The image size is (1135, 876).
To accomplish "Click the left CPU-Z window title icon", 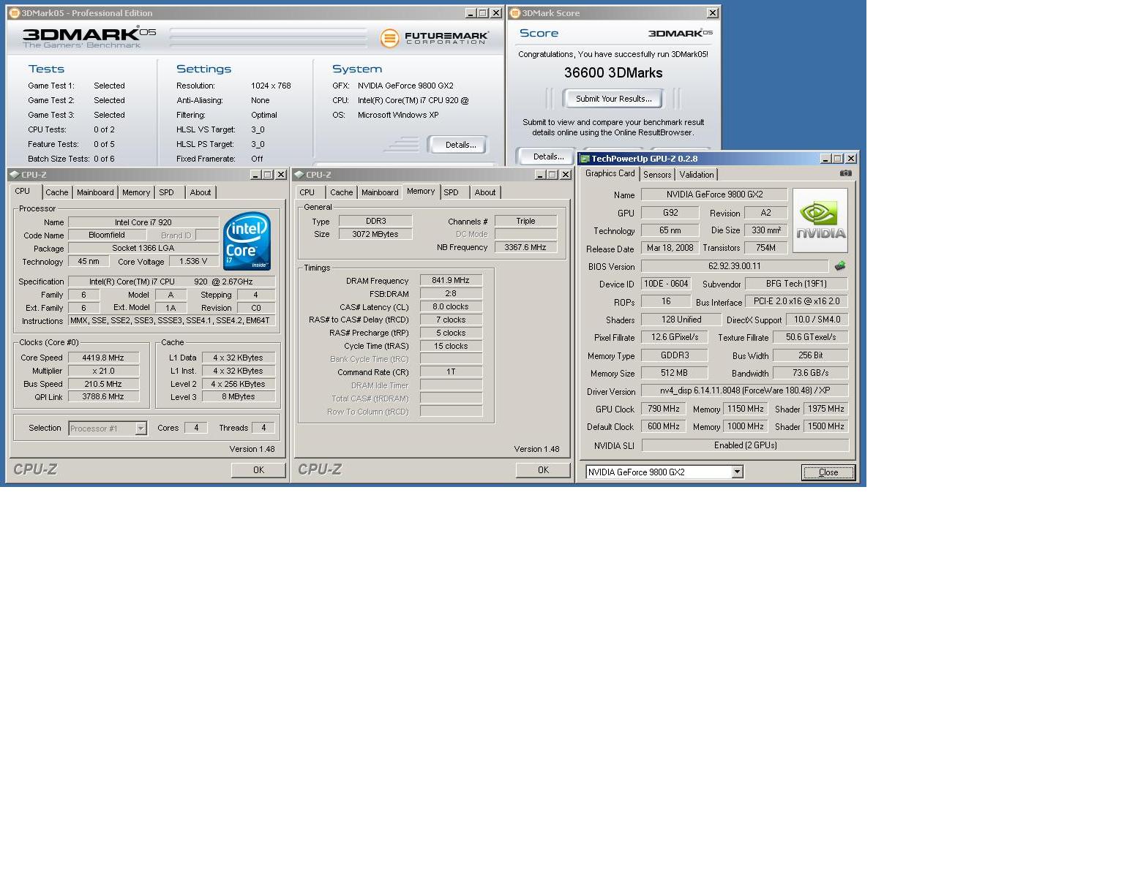I will pyautogui.click(x=14, y=175).
